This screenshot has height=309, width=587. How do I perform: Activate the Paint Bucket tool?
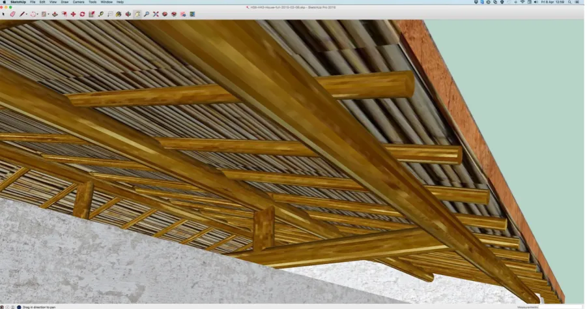point(119,14)
